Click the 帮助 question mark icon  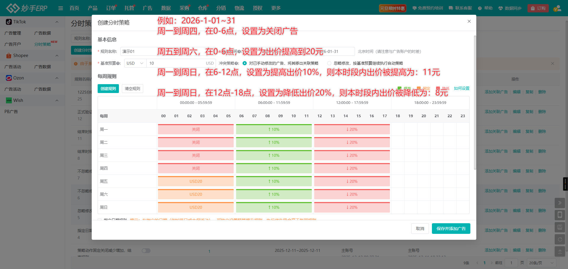coord(480,8)
